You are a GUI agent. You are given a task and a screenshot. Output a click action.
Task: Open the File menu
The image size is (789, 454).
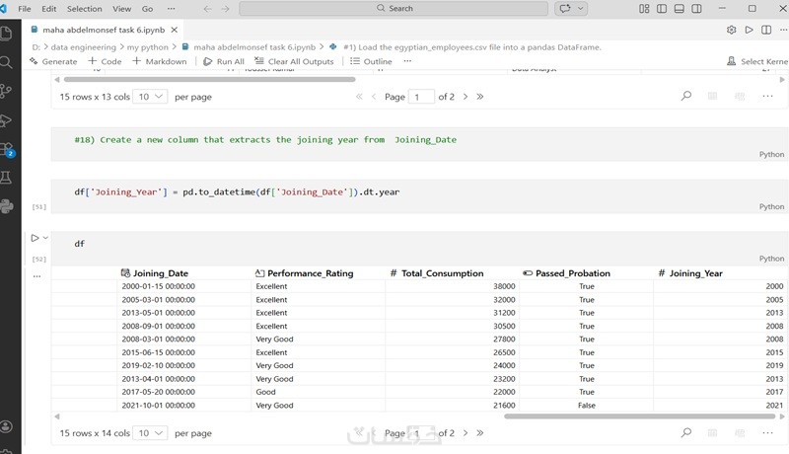coord(24,9)
